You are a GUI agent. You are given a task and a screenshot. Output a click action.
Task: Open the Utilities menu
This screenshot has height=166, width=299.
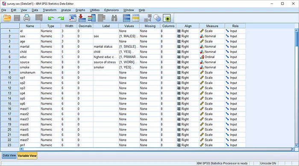click(x=94, y=10)
